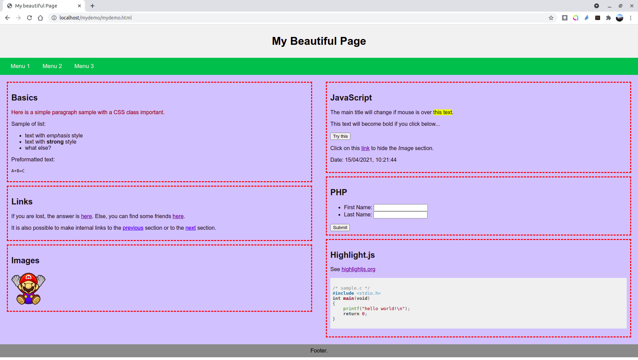Bookmark this page with the star icon
638x360 pixels.
[551, 18]
